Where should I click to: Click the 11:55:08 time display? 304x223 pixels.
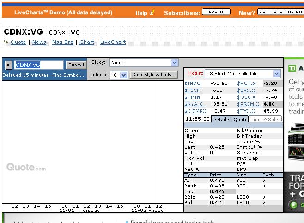198,119
